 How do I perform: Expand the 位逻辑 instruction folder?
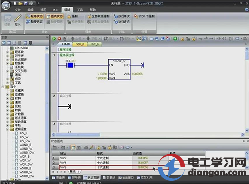(x=7, y=94)
